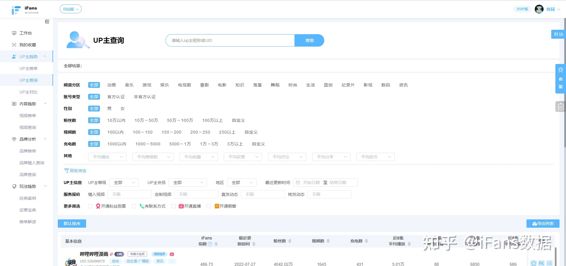Open 视频查询 in sidebar
The width and height of the screenshot is (566, 266).
[28, 127]
